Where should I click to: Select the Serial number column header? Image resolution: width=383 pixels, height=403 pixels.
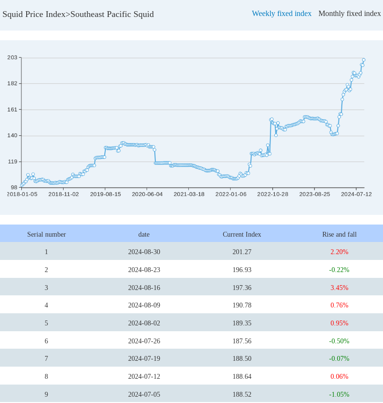(x=47, y=234)
